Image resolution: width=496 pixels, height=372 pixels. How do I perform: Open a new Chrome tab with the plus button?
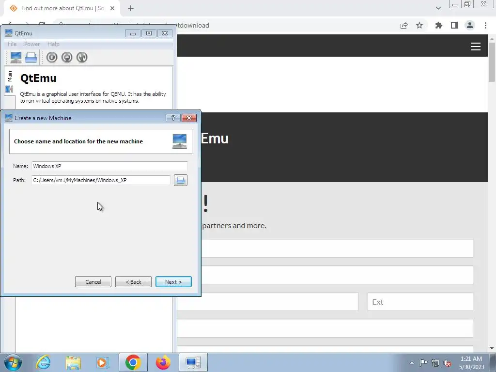[x=131, y=8]
